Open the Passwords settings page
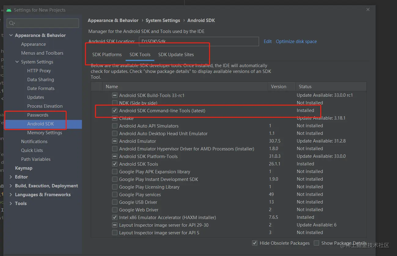The height and width of the screenshot is (256, 397). coord(38,115)
